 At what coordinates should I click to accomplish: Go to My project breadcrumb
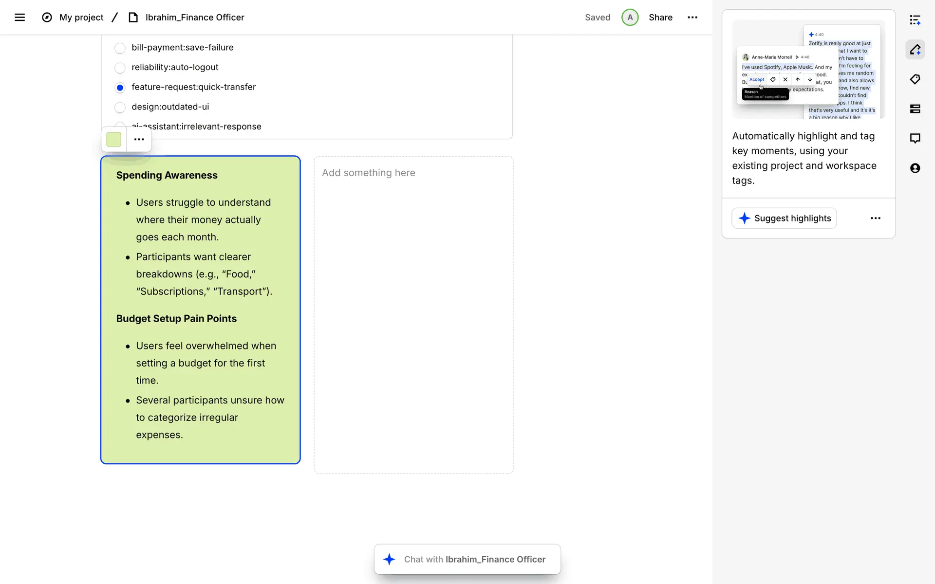(x=81, y=18)
